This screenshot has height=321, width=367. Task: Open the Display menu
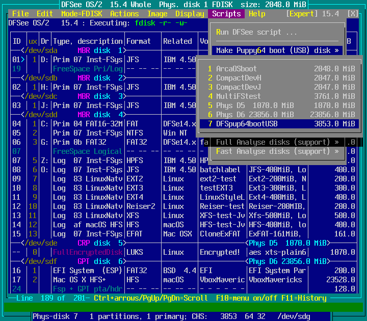(x=190, y=14)
